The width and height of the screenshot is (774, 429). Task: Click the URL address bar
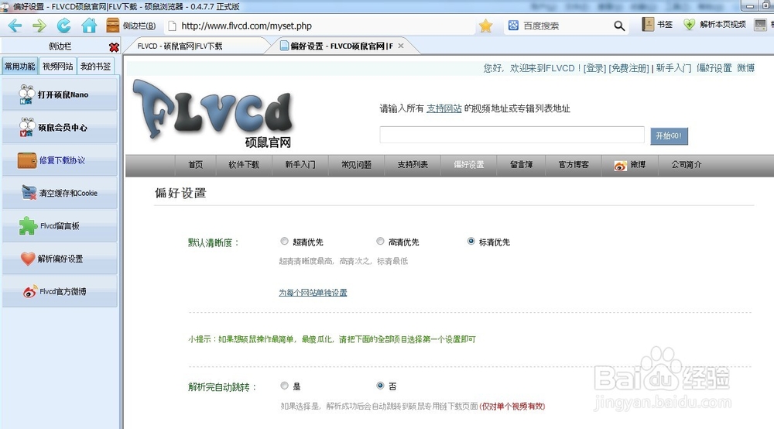click(x=321, y=26)
